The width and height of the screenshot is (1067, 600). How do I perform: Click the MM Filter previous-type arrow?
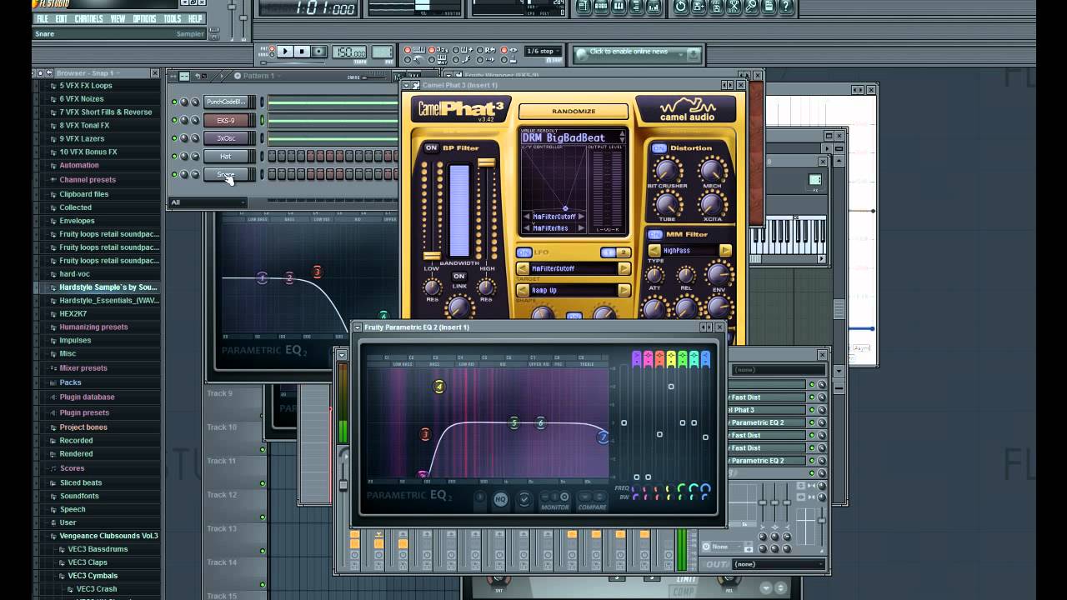pos(654,250)
